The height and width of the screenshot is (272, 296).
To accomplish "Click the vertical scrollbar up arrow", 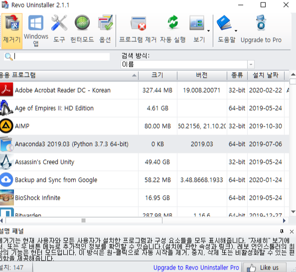I will tap(293, 74).
